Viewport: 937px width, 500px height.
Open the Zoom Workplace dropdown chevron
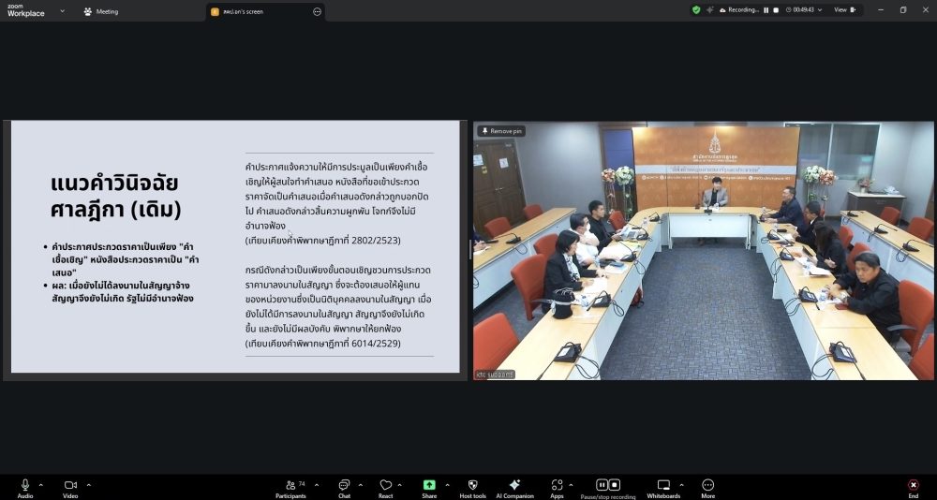pyautogui.click(x=62, y=11)
